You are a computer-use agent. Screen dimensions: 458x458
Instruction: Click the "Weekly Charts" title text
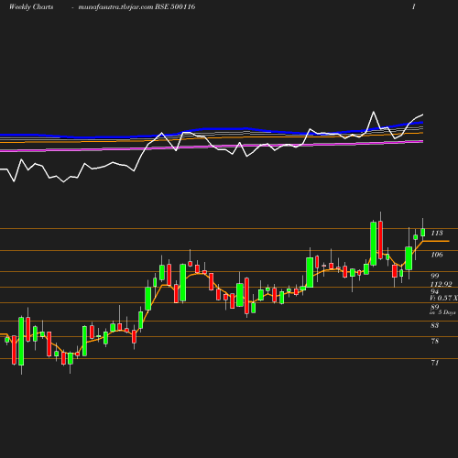point(31,7)
